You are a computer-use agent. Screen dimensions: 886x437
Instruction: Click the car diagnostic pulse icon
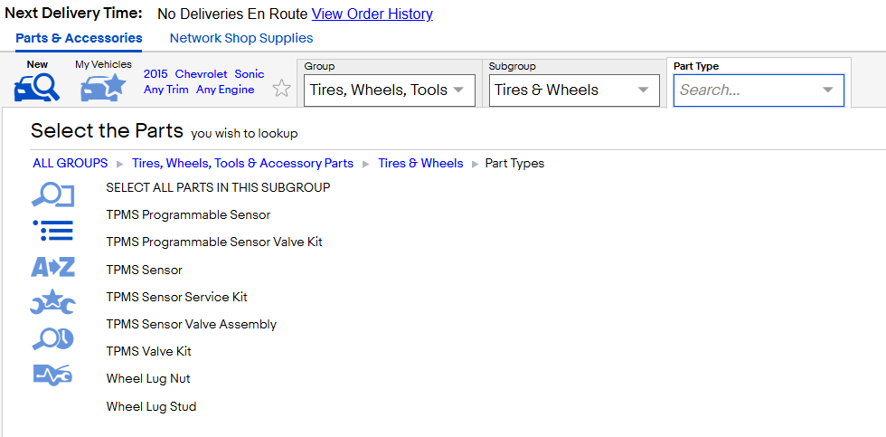tap(52, 375)
